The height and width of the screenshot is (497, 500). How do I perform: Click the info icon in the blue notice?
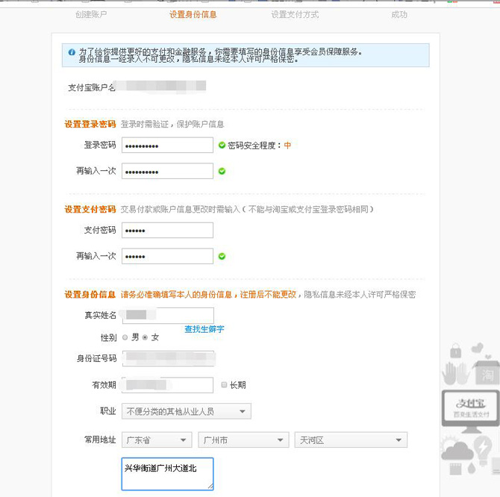tap(72, 52)
